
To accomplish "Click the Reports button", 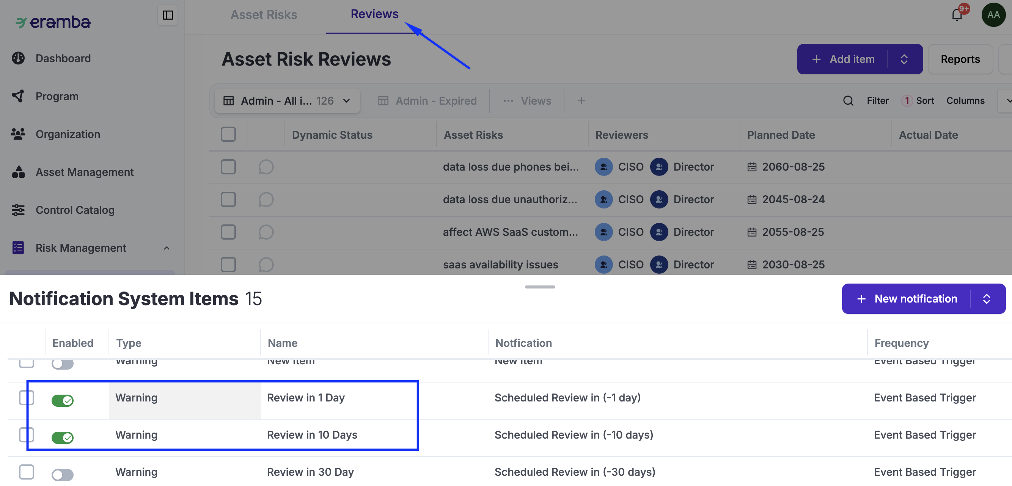I will pyautogui.click(x=960, y=59).
